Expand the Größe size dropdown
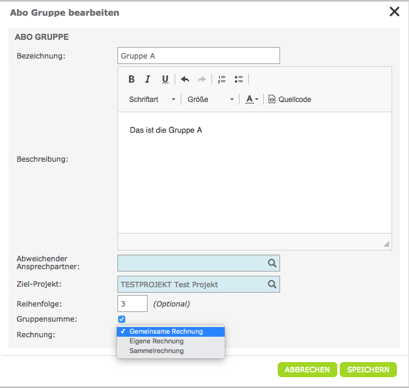Viewport: 409px width, 388px height. coord(210,99)
